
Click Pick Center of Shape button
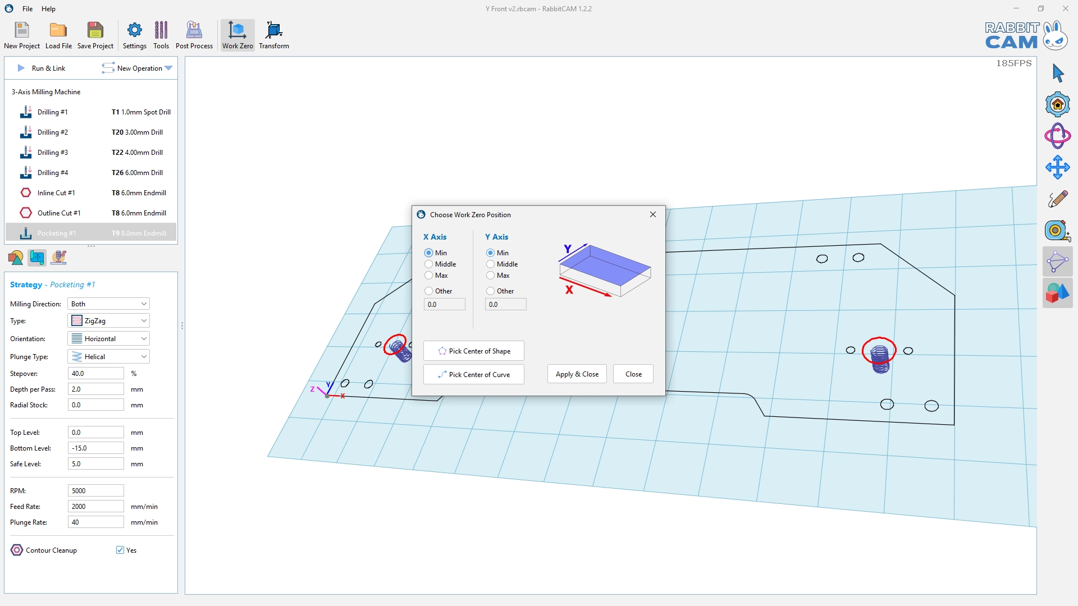[473, 351]
